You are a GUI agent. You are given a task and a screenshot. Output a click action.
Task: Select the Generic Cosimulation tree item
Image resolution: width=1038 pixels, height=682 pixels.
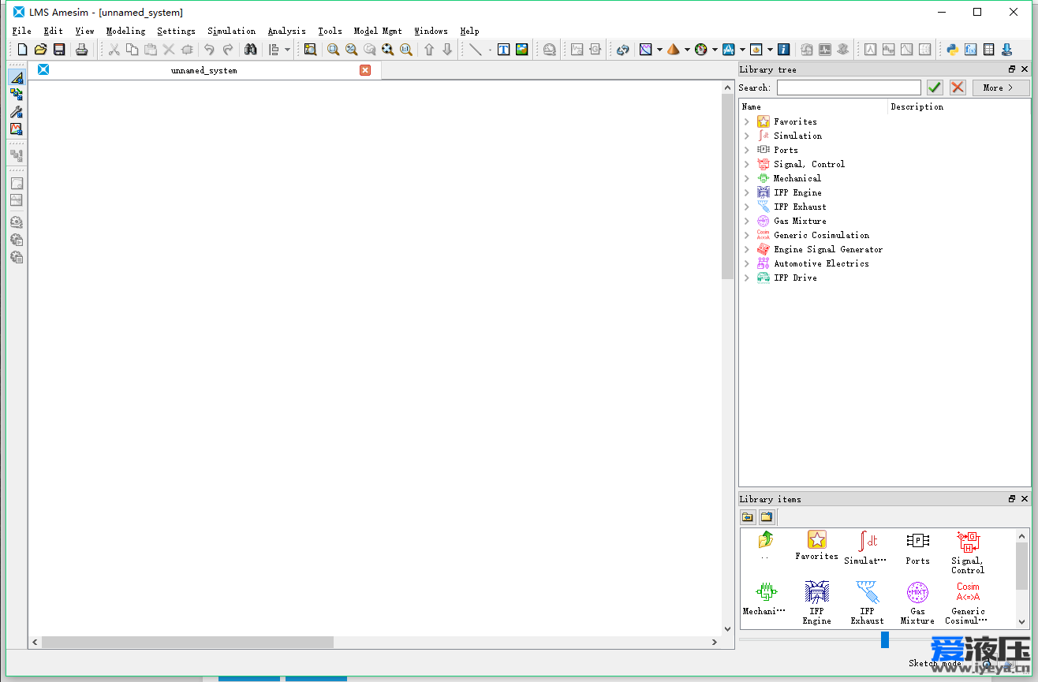822,235
